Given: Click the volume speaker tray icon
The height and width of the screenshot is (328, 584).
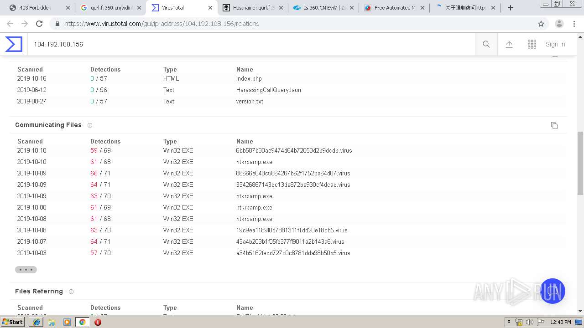Looking at the screenshot, I should [x=530, y=322].
